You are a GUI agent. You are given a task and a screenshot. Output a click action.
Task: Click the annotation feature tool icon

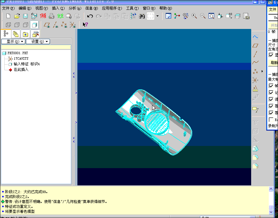click(255, 110)
